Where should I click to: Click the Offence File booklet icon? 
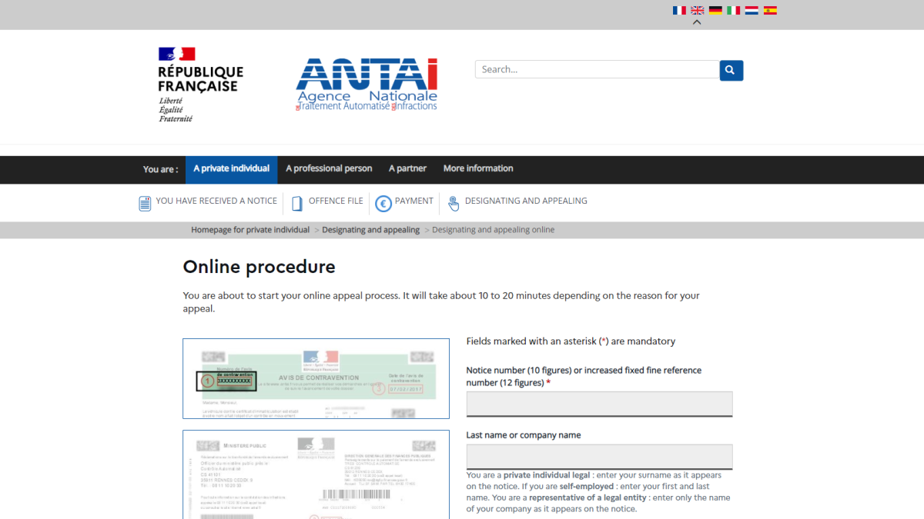(296, 201)
